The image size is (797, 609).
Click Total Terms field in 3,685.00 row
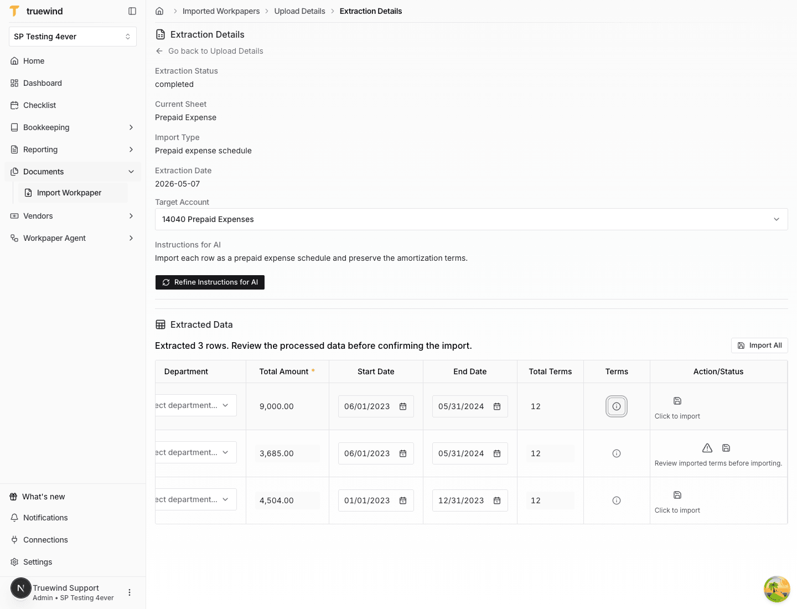[x=550, y=453]
